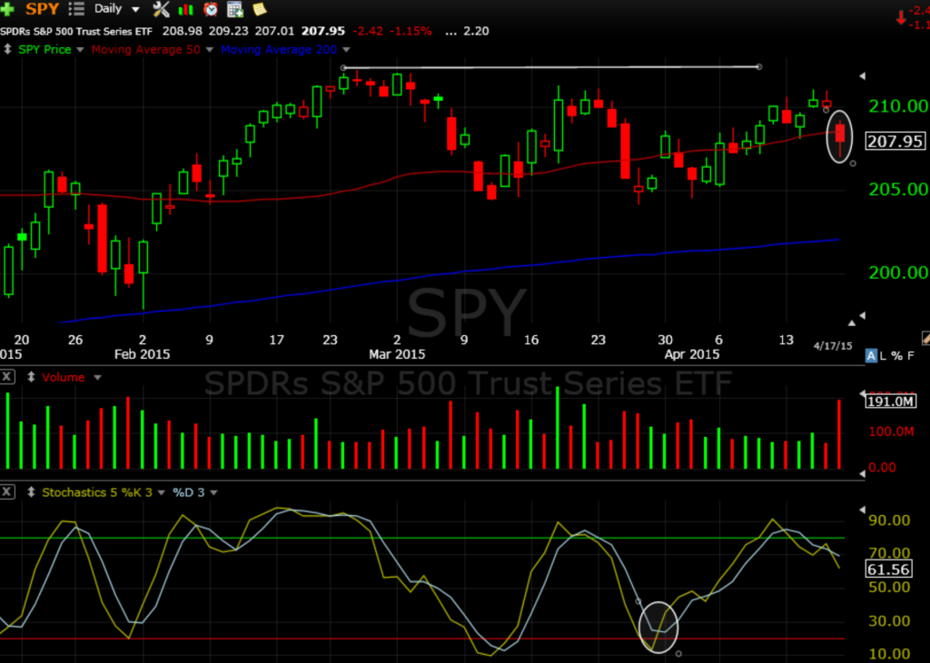Click the low value 207.01
The image size is (930, 663).
point(274,31)
